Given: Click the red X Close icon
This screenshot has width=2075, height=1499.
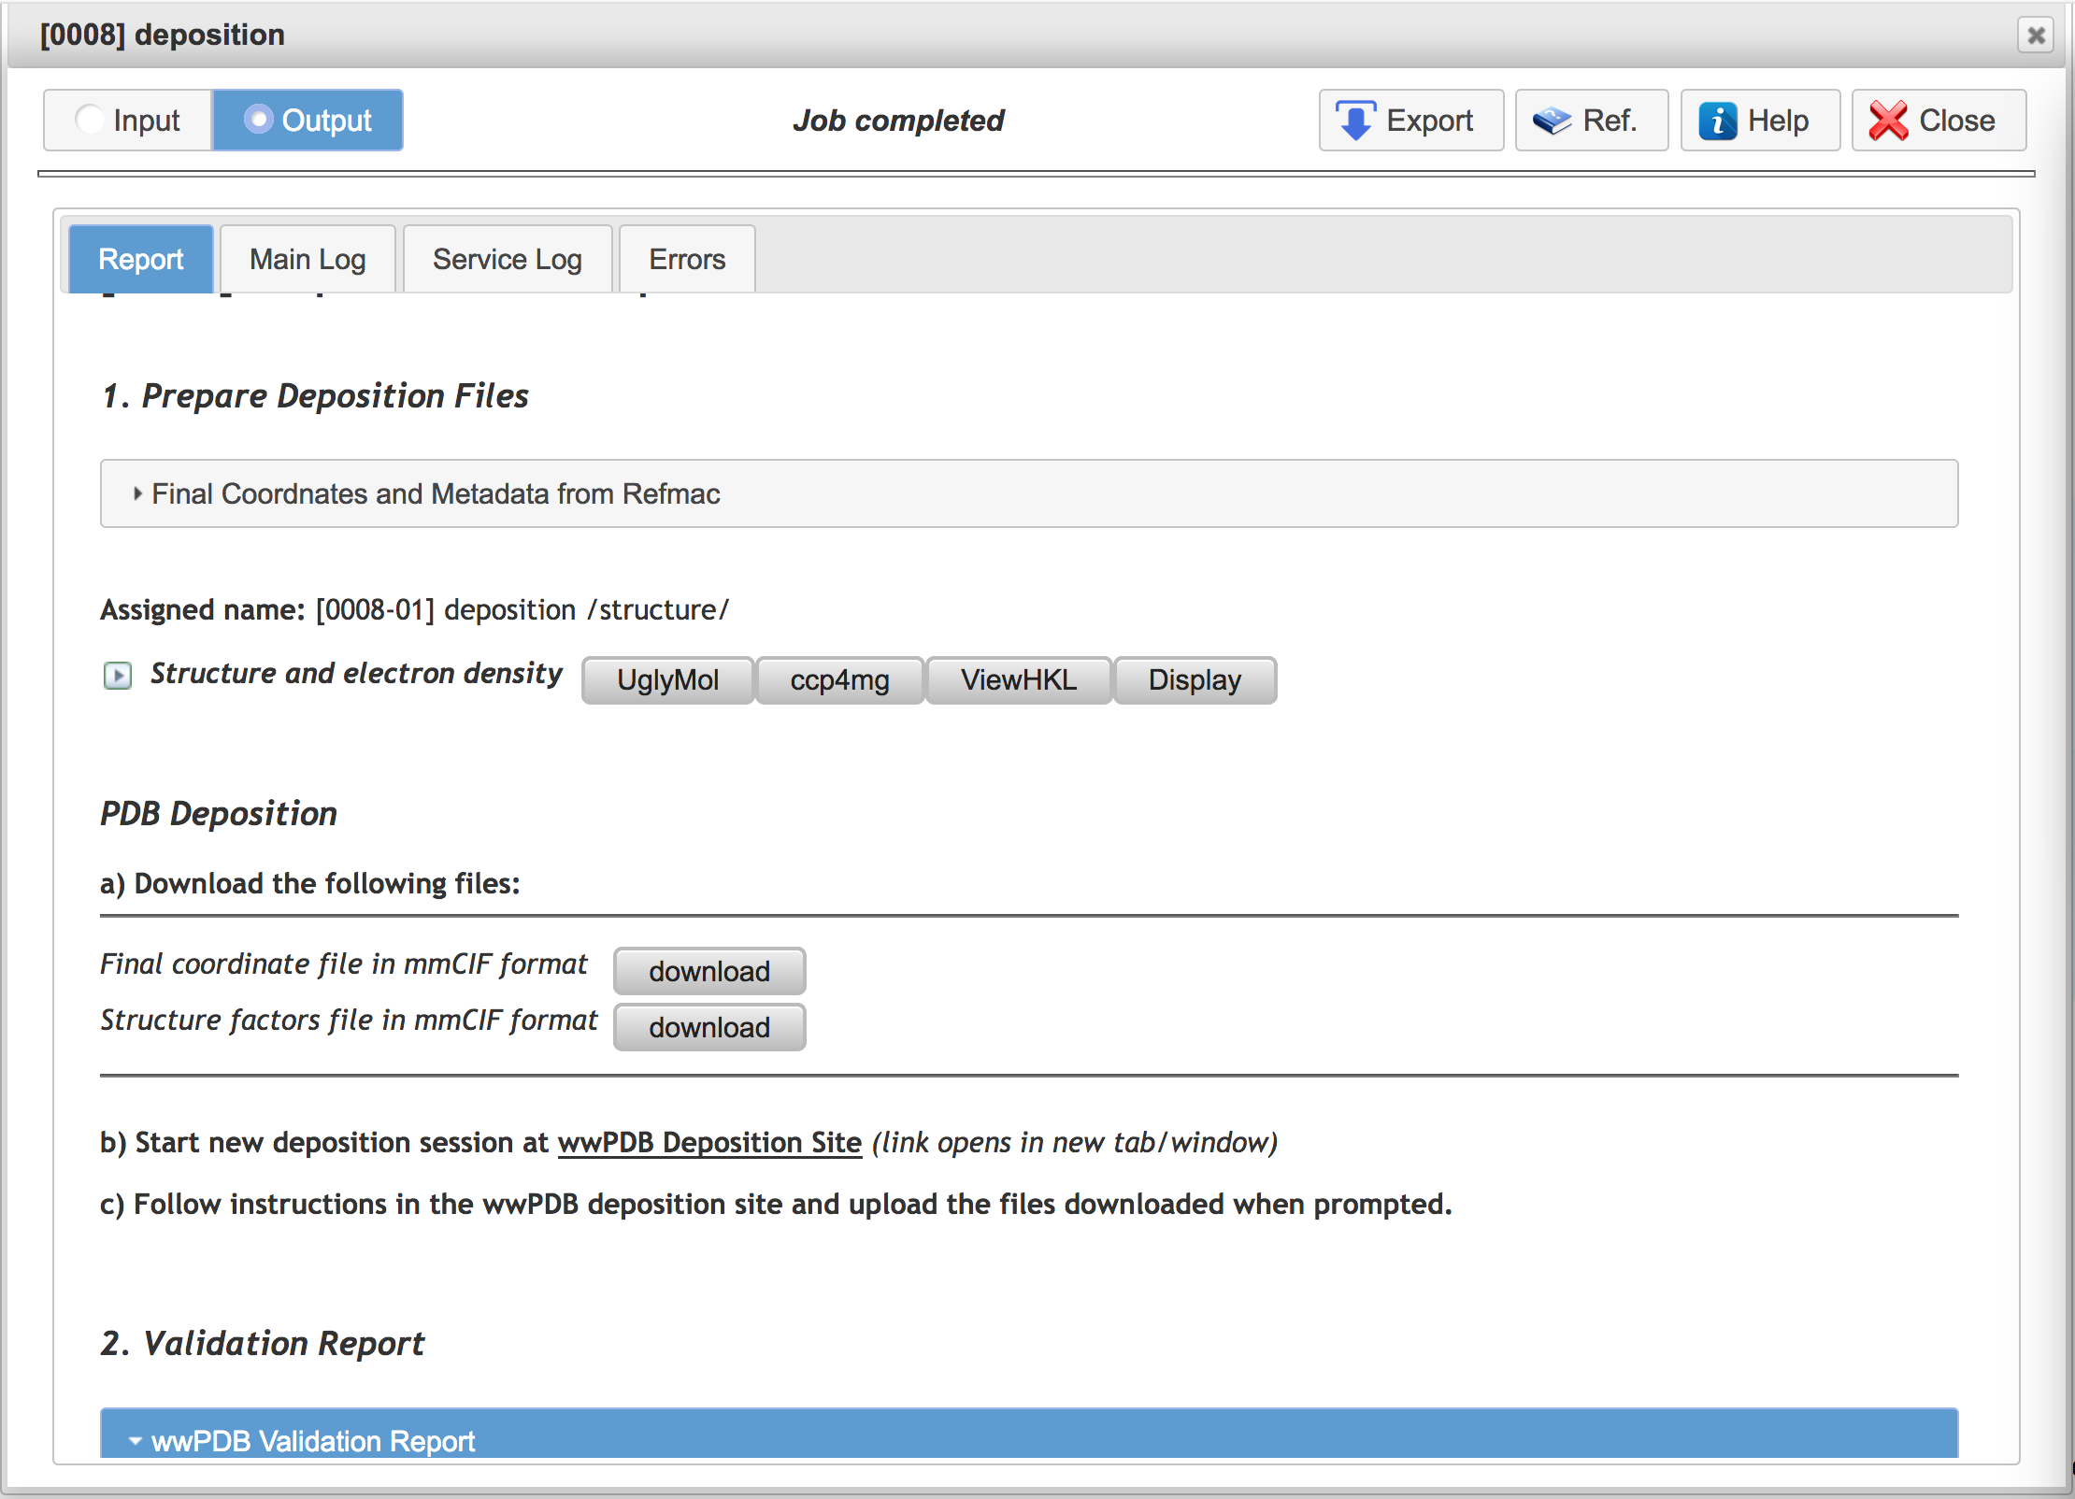Looking at the screenshot, I should [1888, 121].
